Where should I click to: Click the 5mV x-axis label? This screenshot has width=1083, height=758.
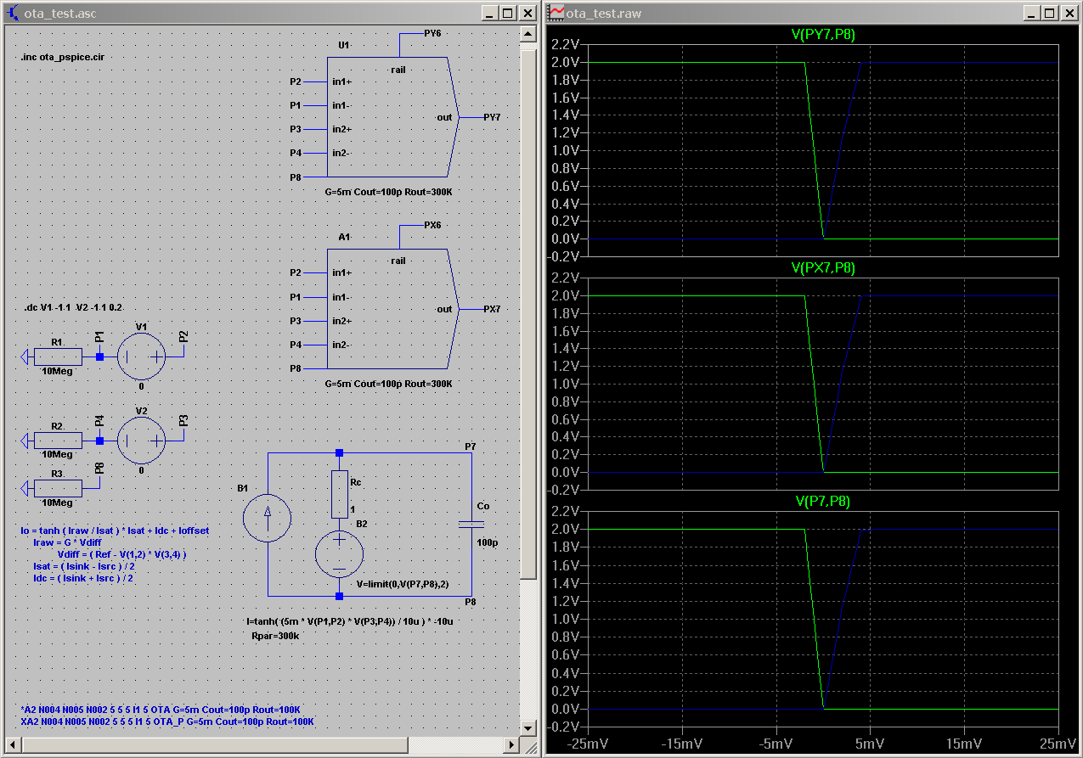pyautogui.click(x=871, y=744)
